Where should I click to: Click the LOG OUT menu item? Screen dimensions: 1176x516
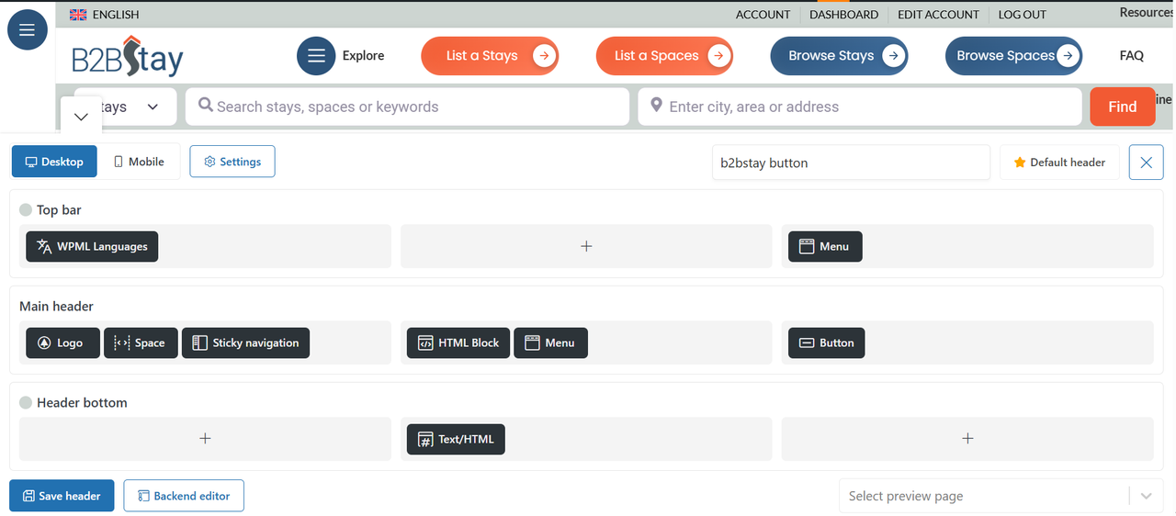coord(1023,15)
